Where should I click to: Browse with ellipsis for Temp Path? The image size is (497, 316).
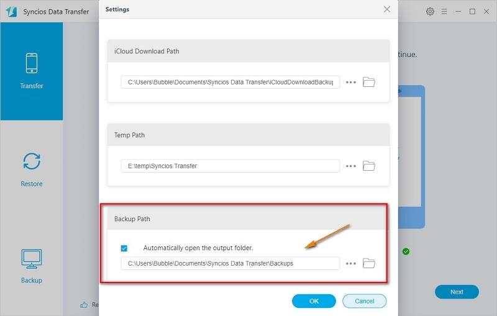point(351,166)
